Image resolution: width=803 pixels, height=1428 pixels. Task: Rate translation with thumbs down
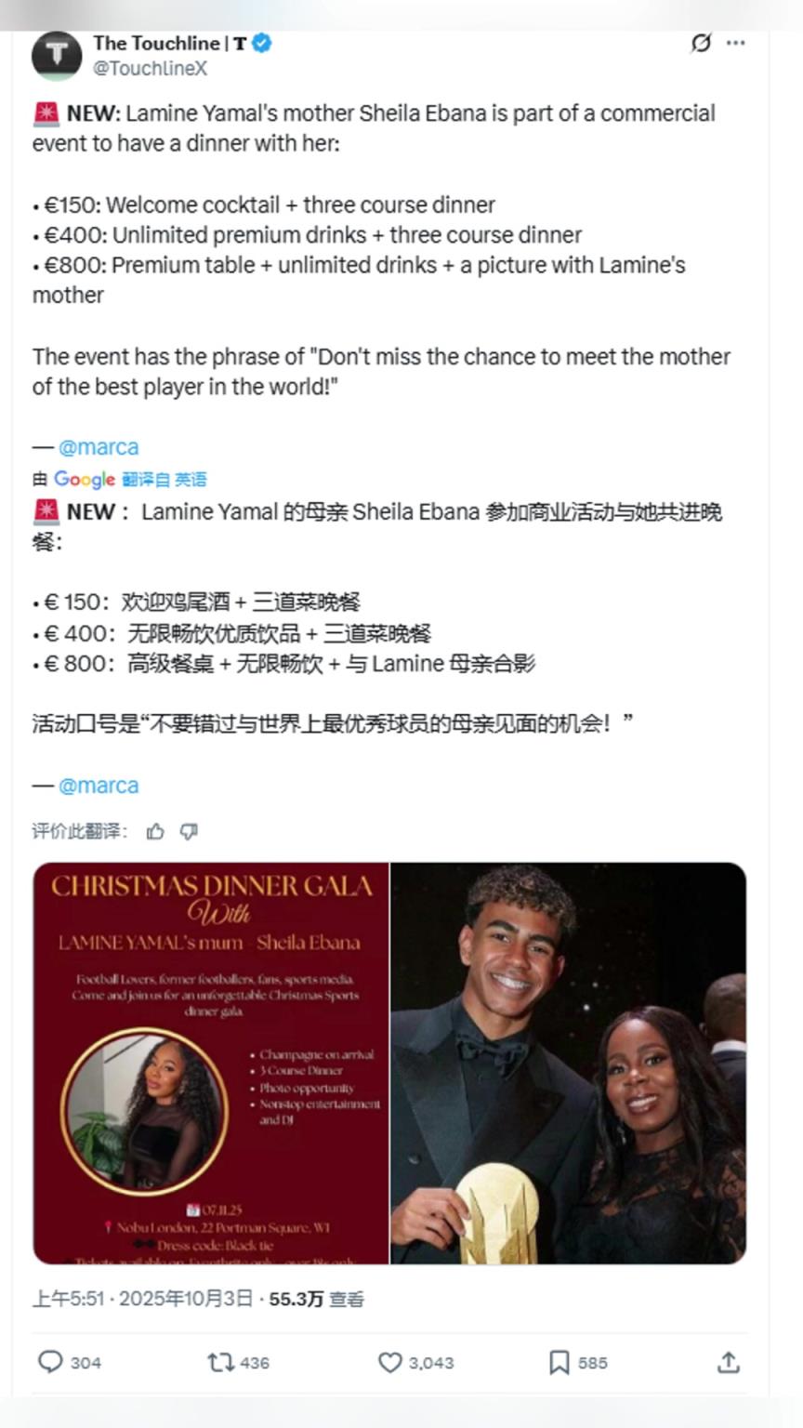[189, 831]
